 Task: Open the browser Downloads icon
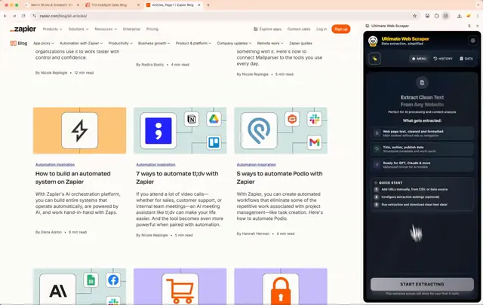point(460,16)
